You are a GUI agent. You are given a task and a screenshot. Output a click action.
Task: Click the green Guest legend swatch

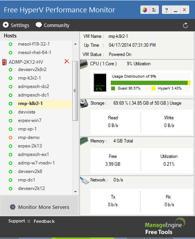tap(113, 88)
